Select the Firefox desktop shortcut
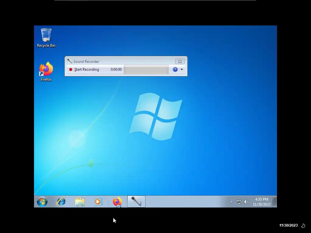The width and height of the screenshot is (311, 233). (46, 72)
